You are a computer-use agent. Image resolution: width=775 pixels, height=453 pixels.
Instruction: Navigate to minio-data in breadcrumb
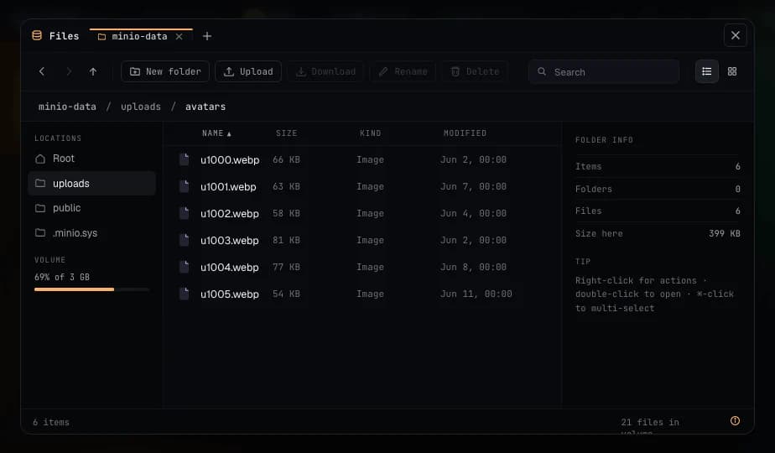67,107
